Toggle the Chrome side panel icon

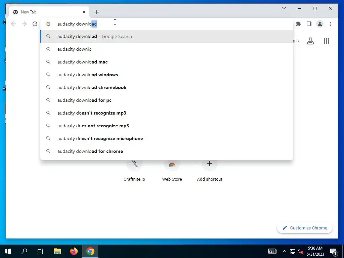point(309,24)
